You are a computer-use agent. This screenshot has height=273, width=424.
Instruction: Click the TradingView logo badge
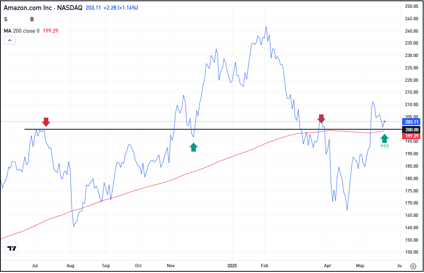click(12, 248)
